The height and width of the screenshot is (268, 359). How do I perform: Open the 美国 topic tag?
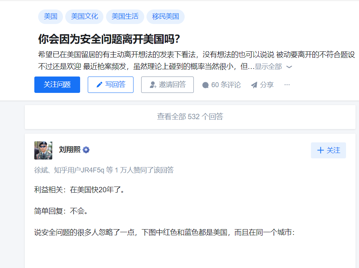[50, 17]
